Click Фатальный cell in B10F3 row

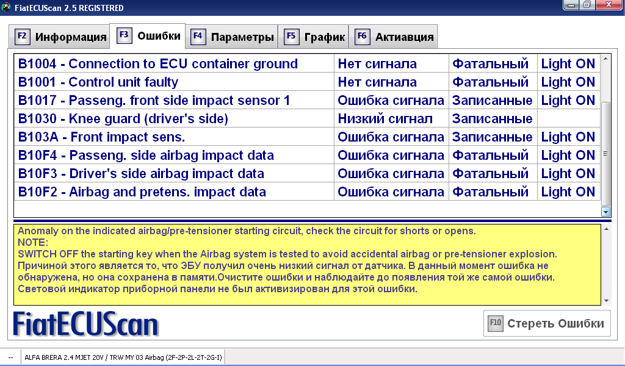click(x=493, y=174)
